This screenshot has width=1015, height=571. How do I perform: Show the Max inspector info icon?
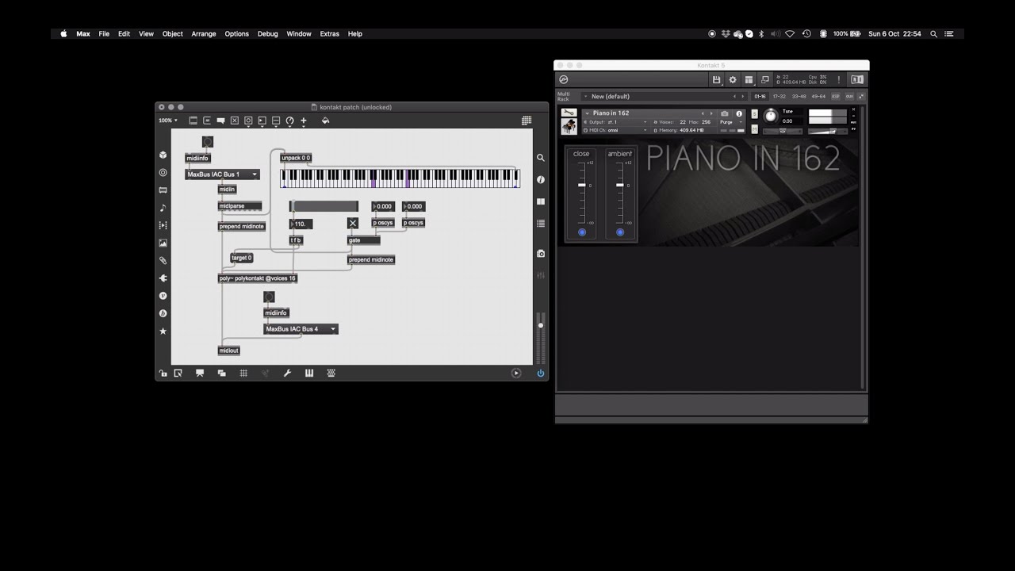click(x=541, y=180)
